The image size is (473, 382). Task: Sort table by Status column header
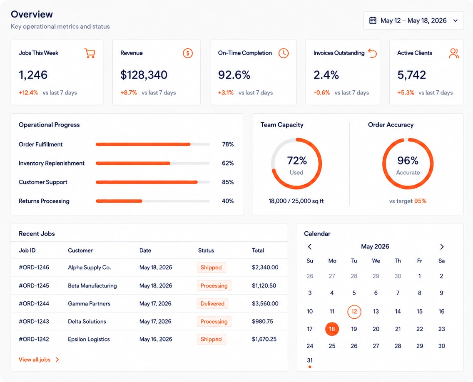(x=206, y=250)
